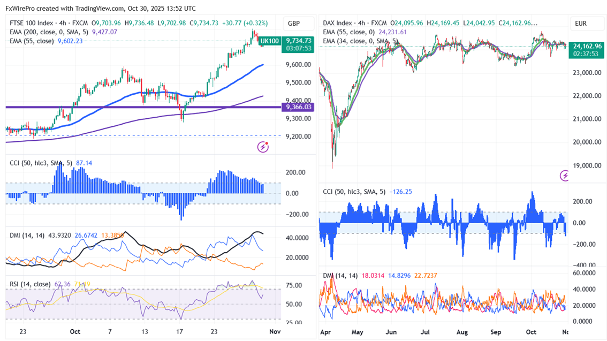607x341 pixels.
Task: Click the 9,600.00 level on FTSE price scale
Action: click(299, 65)
